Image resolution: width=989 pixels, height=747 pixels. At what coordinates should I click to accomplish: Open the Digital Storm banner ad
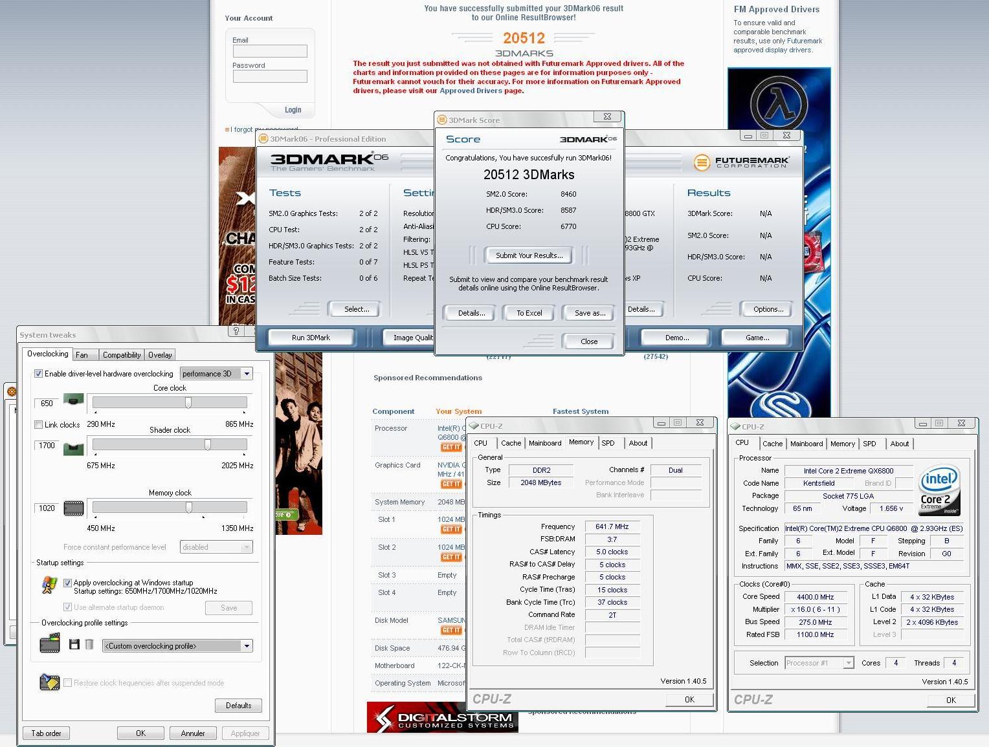[x=443, y=717]
